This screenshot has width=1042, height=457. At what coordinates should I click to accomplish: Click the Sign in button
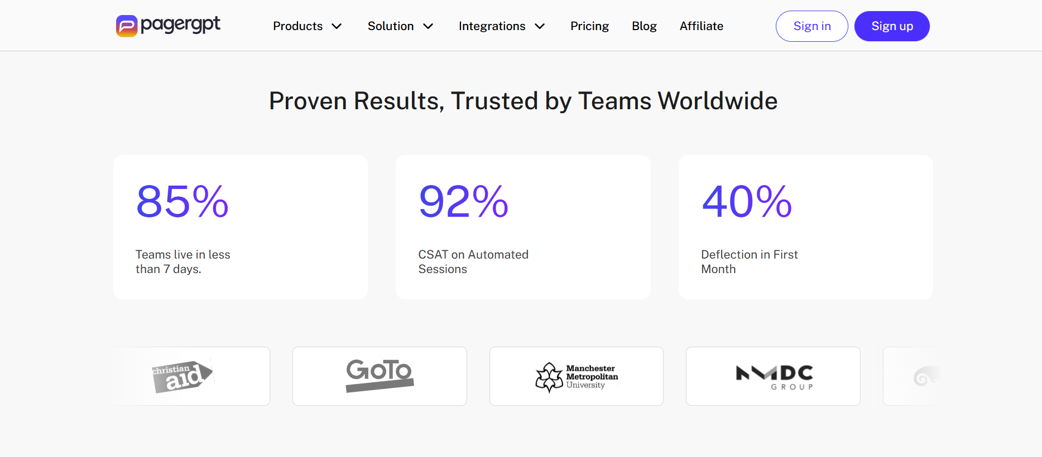tap(812, 26)
